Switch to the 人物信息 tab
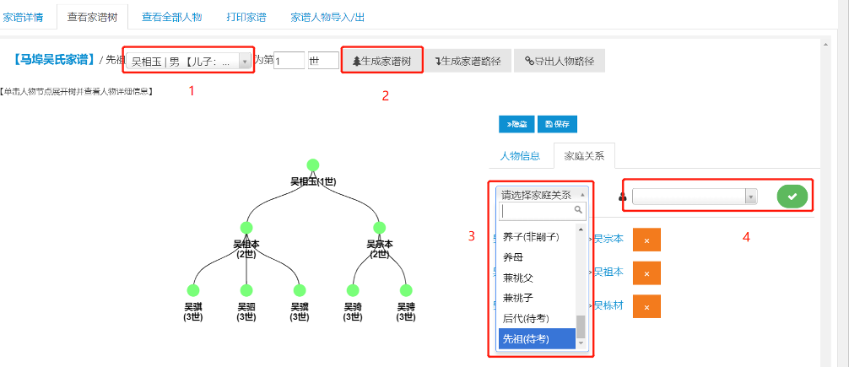This screenshot has height=367, width=849. point(520,156)
